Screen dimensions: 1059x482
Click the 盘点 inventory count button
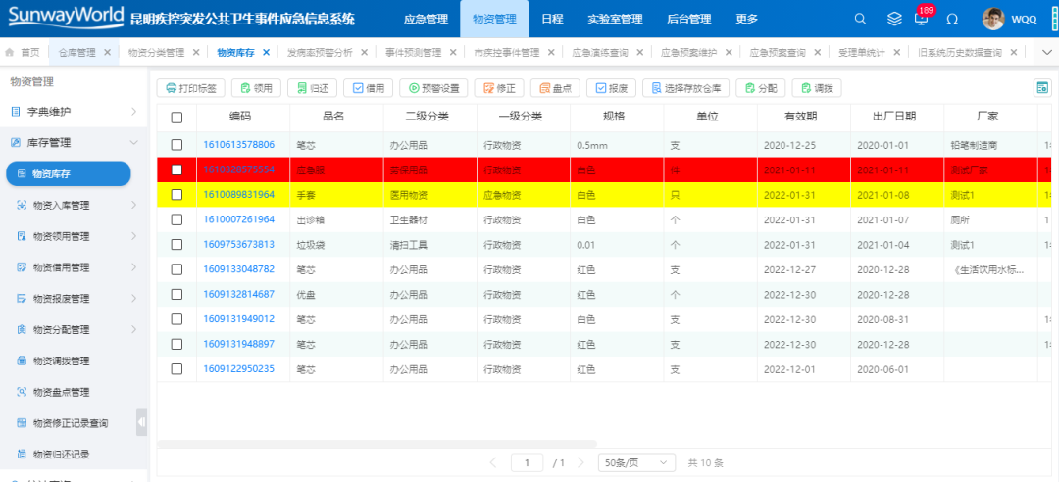coord(555,88)
